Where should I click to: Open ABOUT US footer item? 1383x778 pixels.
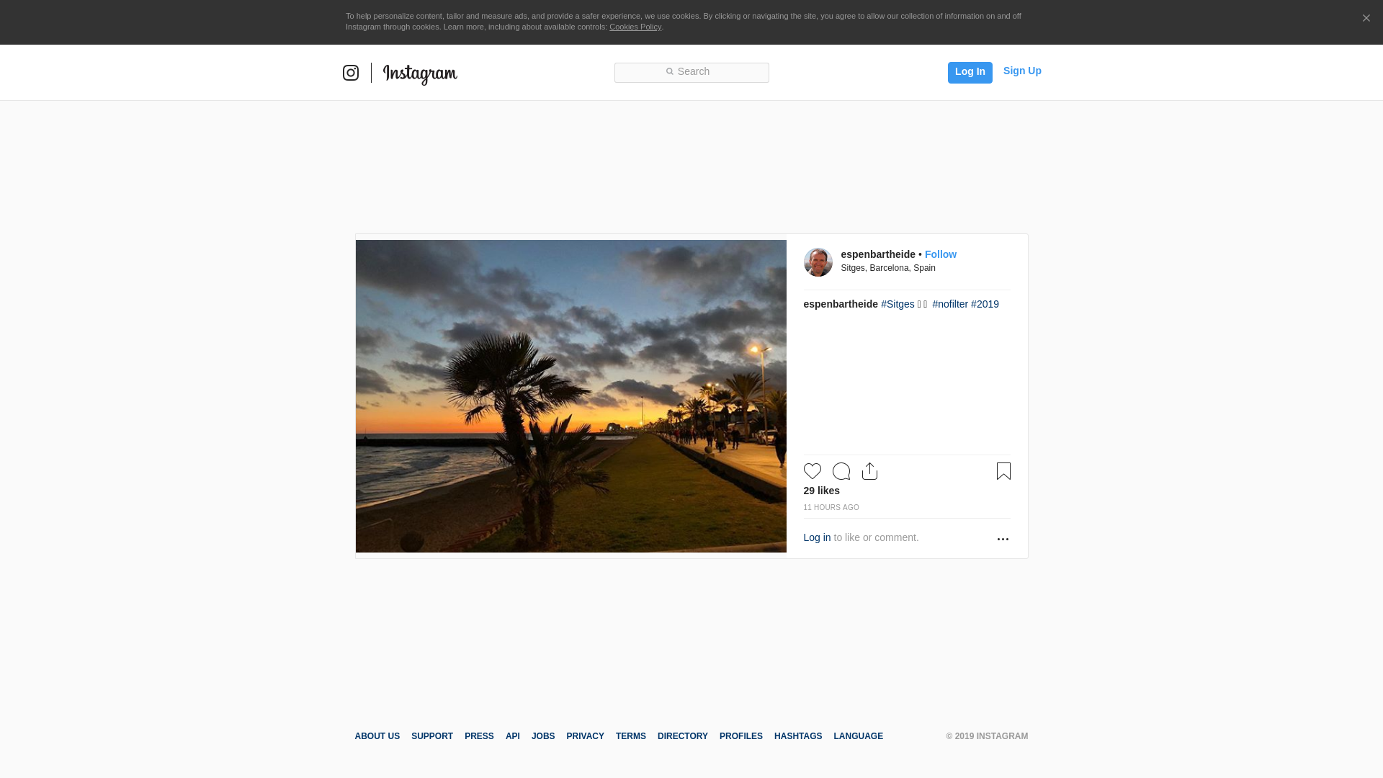377,736
